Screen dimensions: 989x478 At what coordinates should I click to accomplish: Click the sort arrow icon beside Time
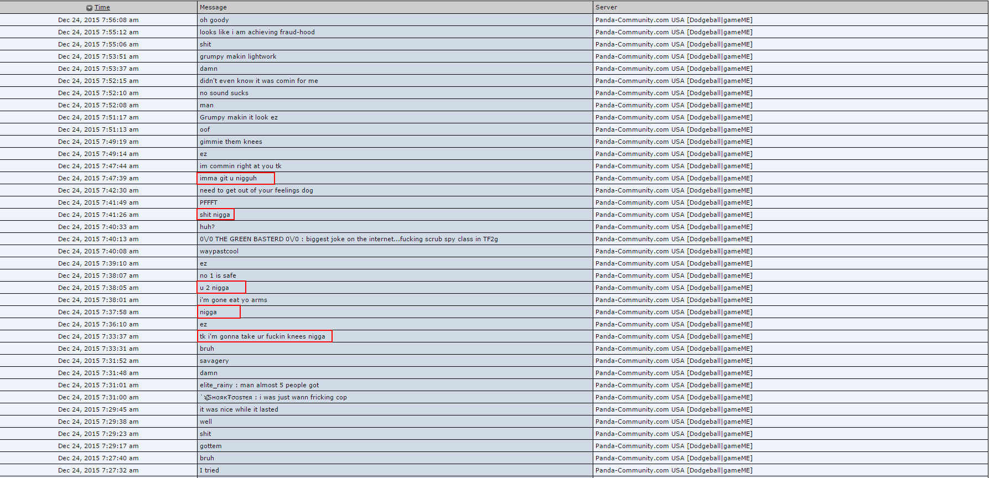(89, 8)
